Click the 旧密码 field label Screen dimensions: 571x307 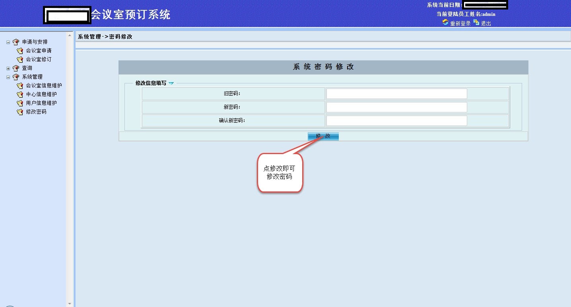232,94
